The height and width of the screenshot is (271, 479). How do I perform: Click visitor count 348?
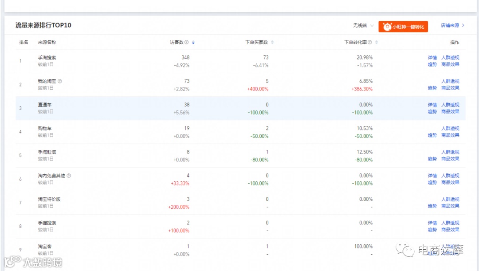[185, 58]
